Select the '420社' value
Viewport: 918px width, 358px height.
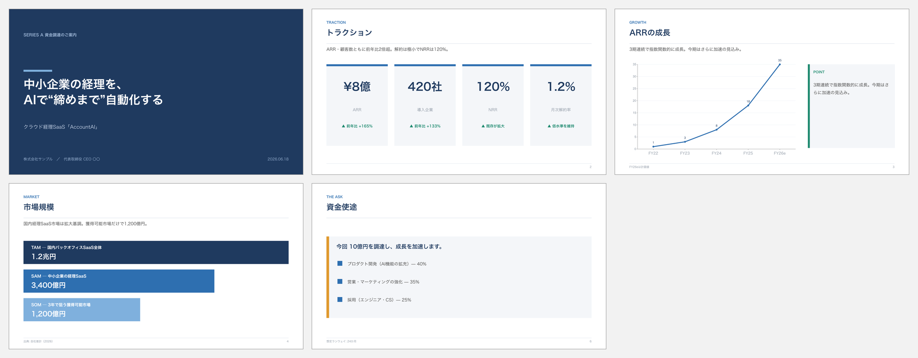click(x=425, y=87)
